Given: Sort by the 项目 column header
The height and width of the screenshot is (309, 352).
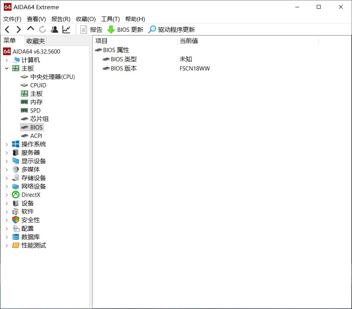Looking at the screenshot, I should pyautogui.click(x=135, y=41).
